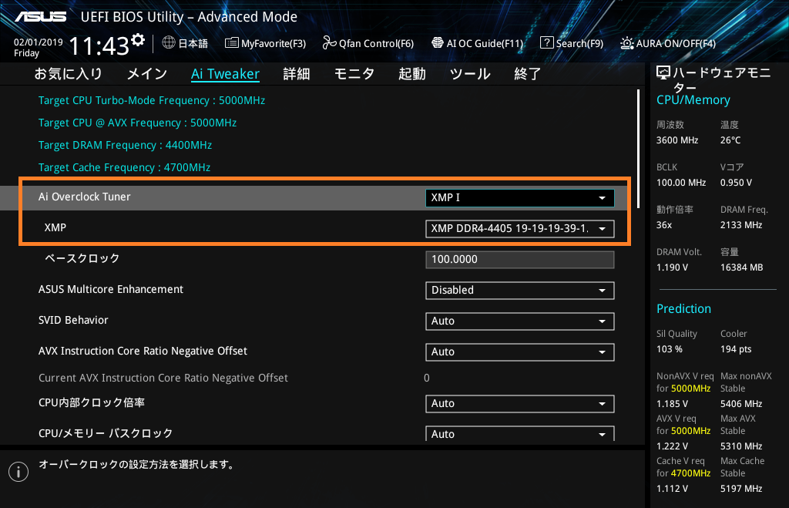Click the 02/01/2019 date display
The width and height of the screenshot is (789, 508).
pyautogui.click(x=39, y=42)
